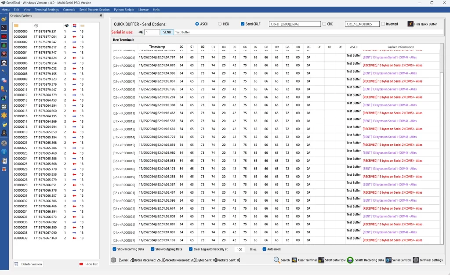Open the Terminal Settings menu

47,10
